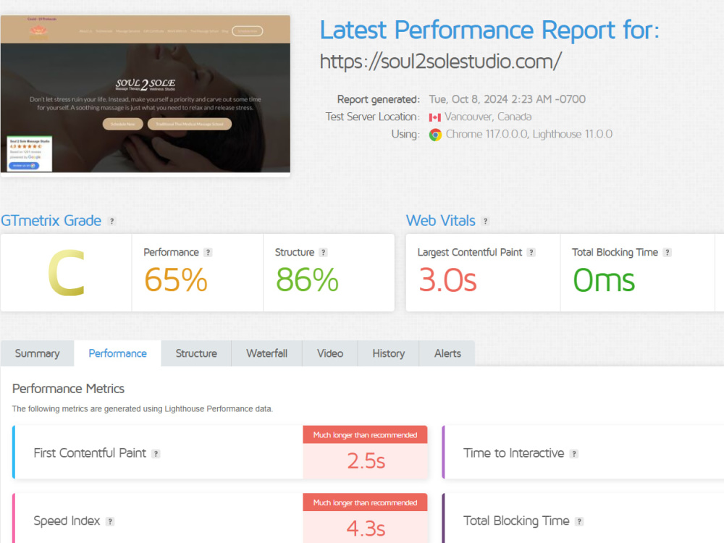724x543 pixels.
Task: Switch to the Performance tab
Action: [x=118, y=353]
